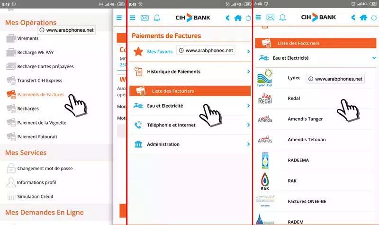379x225 pixels.
Task: Tap bell icon in right screen
Action: 282,17
